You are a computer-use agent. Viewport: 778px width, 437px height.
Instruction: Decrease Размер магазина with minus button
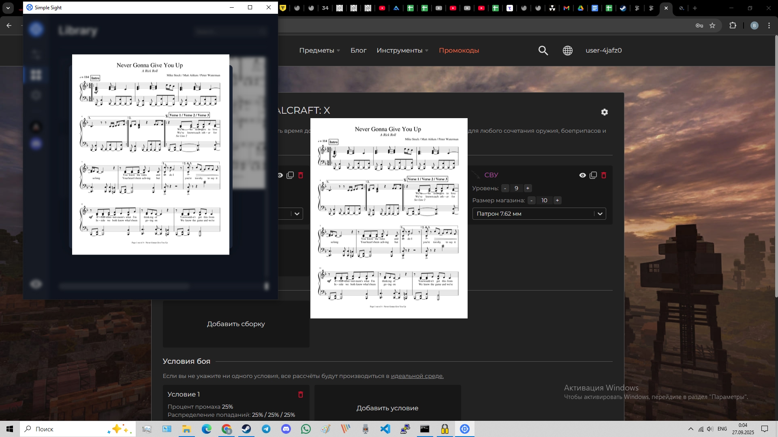[531, 200]
